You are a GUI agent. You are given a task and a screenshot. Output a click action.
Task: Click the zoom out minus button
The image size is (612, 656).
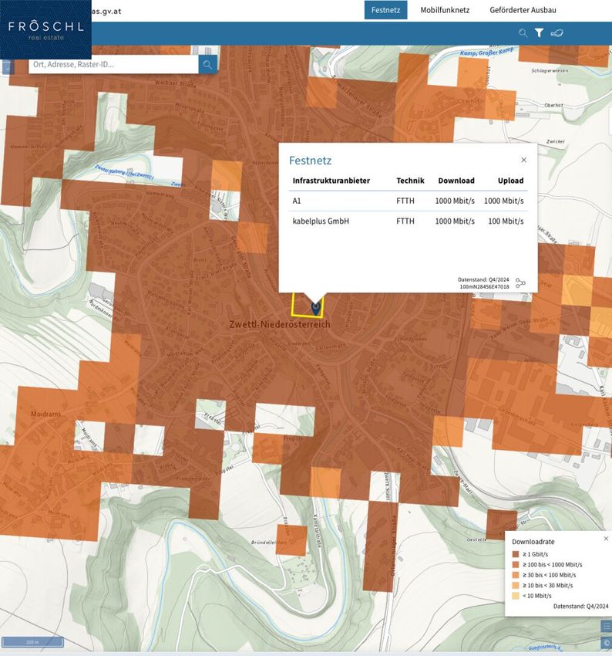8,68
